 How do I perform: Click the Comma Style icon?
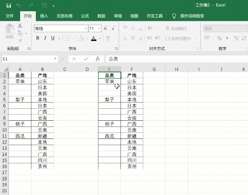[x=227, y=38]
